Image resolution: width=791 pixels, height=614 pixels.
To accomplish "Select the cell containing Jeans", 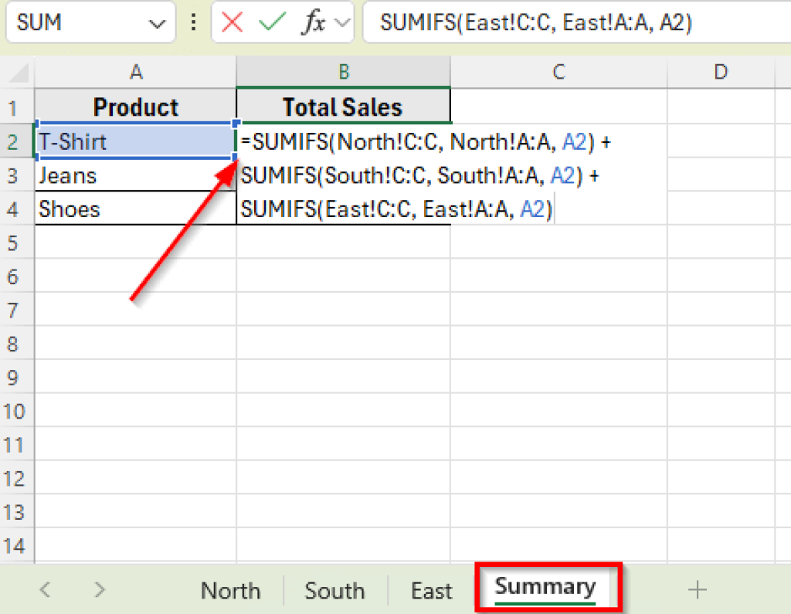I will [x=136, y=175].
